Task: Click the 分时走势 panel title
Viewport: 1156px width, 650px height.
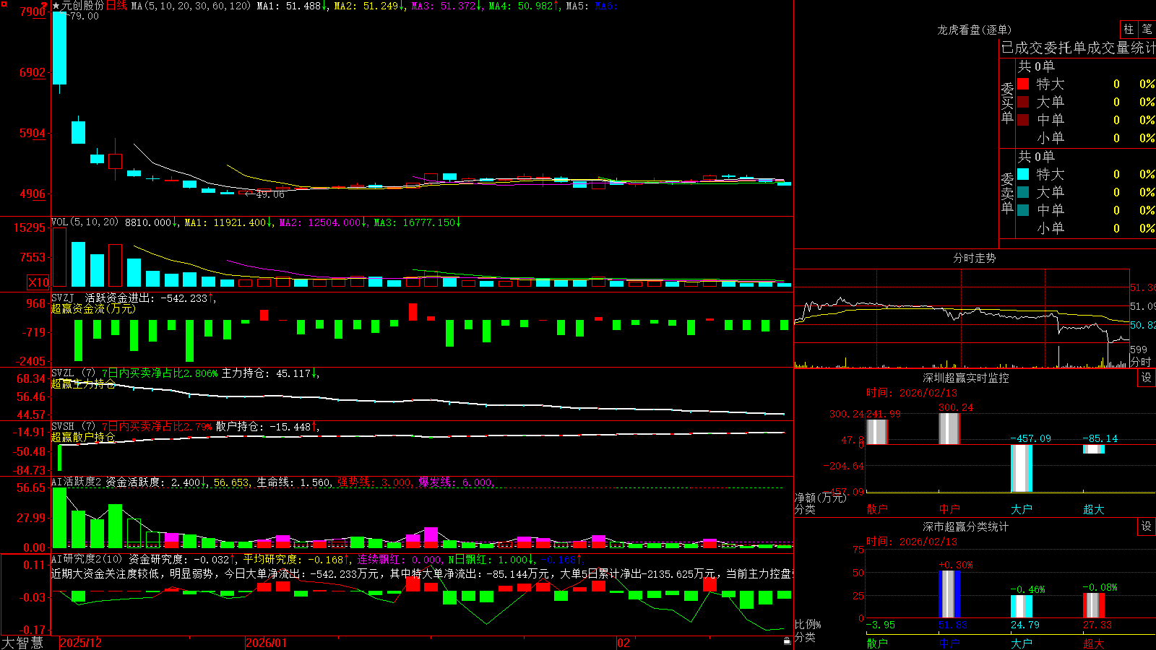Action: [974, 258]
